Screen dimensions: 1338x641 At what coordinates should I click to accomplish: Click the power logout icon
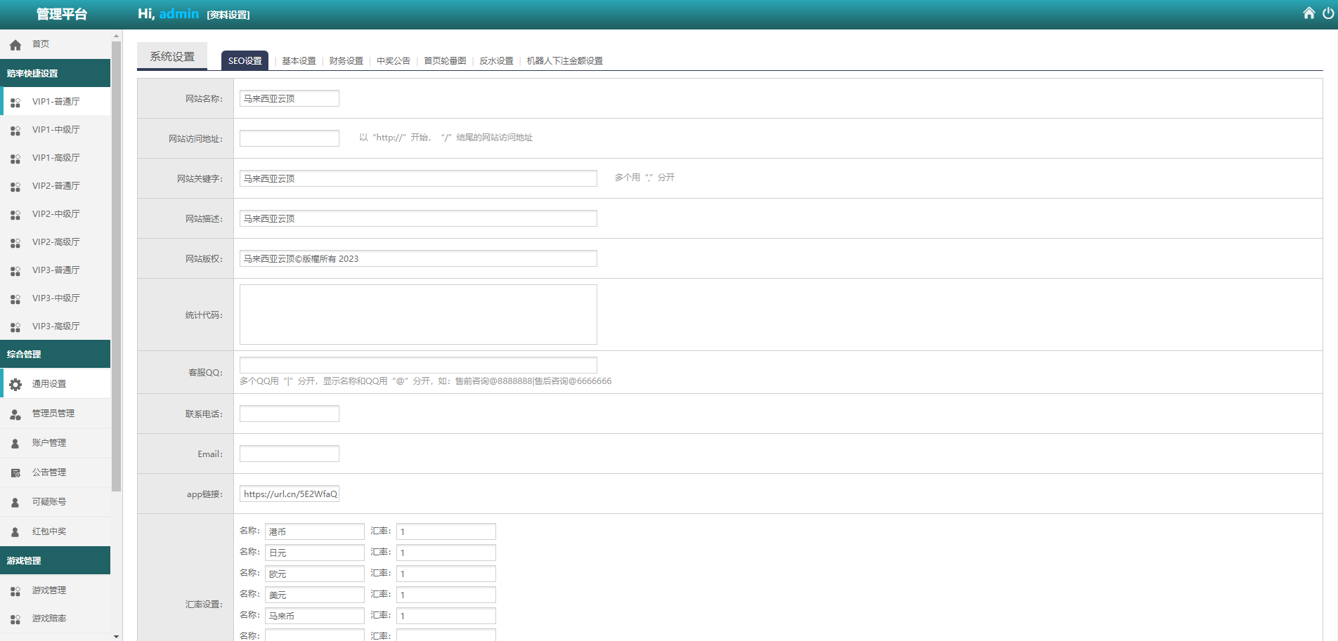(1327, 13)
